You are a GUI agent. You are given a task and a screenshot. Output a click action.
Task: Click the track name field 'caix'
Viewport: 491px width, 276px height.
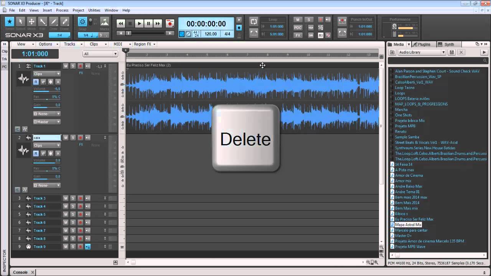coord(47,138)
